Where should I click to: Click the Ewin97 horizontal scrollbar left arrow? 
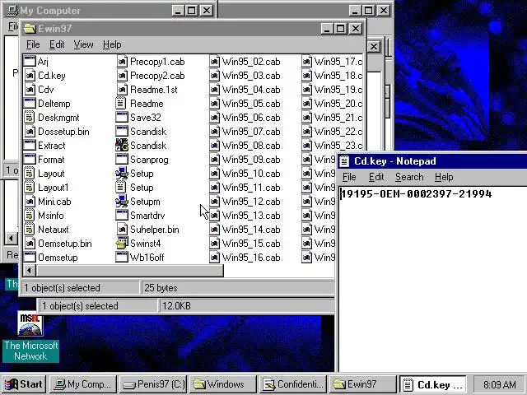coord(30,271)
